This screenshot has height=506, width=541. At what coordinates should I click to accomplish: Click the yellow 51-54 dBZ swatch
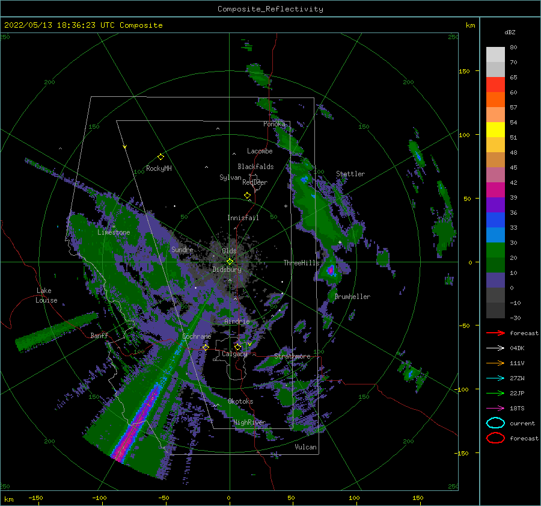pos(495,130)
